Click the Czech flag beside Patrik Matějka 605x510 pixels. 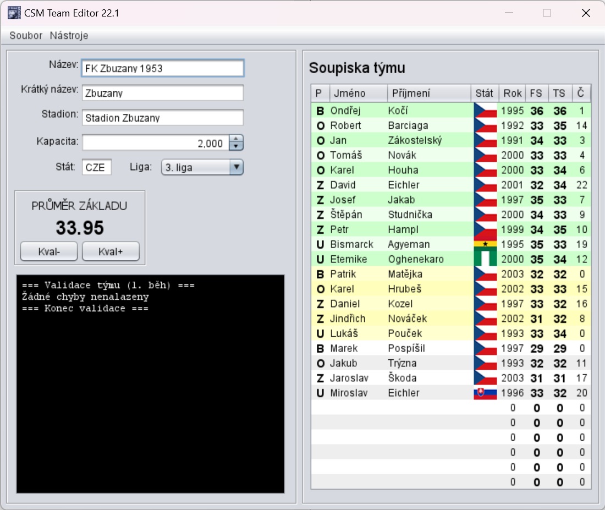(485, 274)
